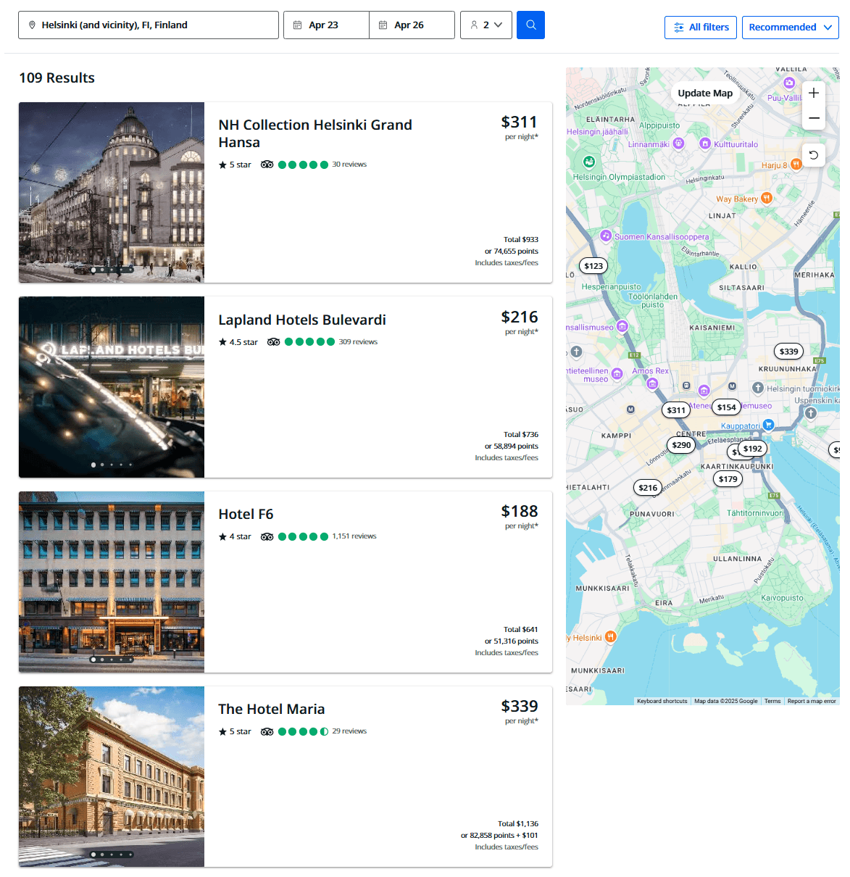Image resolution: width=850 pixels, height=877 pixels.
Task: Click the blue search magnifier button
Action: point(530,25)
